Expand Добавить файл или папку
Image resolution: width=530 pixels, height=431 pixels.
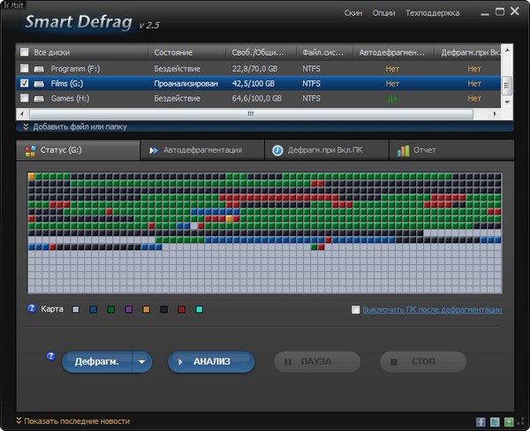pyautogui.click(x=75, y=126)
